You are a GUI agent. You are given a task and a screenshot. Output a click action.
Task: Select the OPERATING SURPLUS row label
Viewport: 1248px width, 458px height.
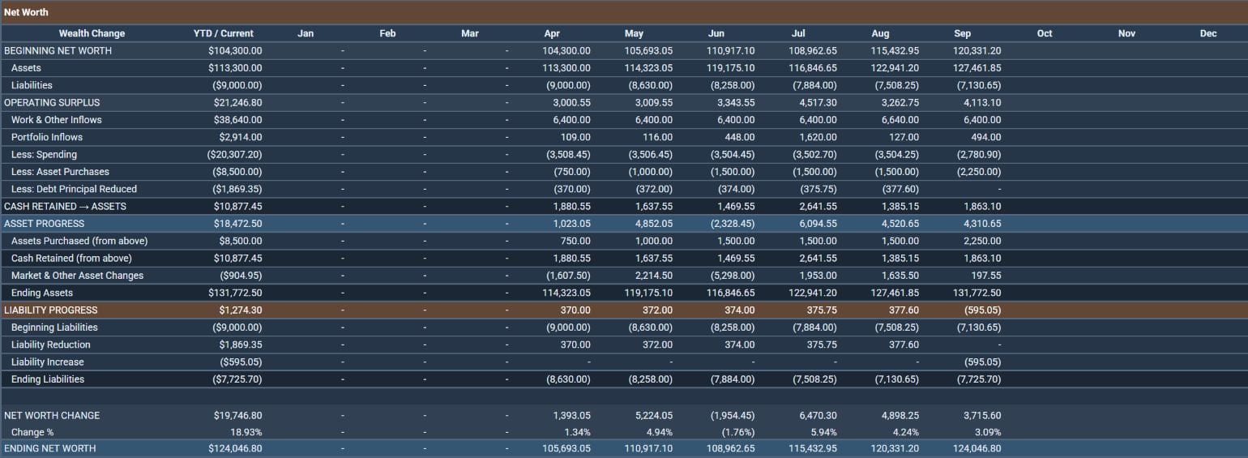pyautogui.click(x=52, y=102)
